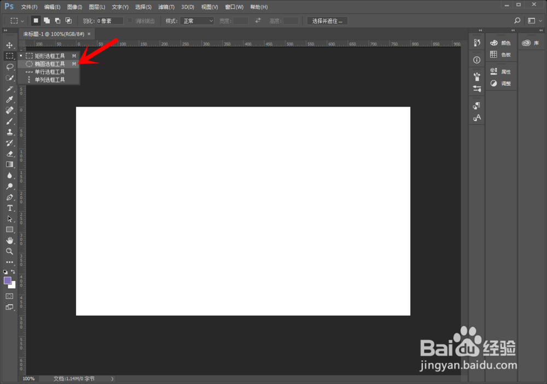547x384 pixels.
Task: Open the 滤镜(T) menu
Action: (166, 7)
